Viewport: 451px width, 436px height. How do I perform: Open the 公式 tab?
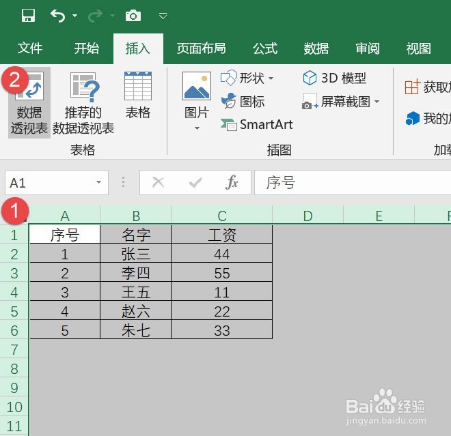tap(265, 48)
